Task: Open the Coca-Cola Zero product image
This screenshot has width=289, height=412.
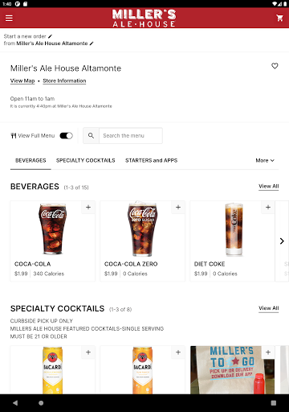Action: click(x=142, y=229)
